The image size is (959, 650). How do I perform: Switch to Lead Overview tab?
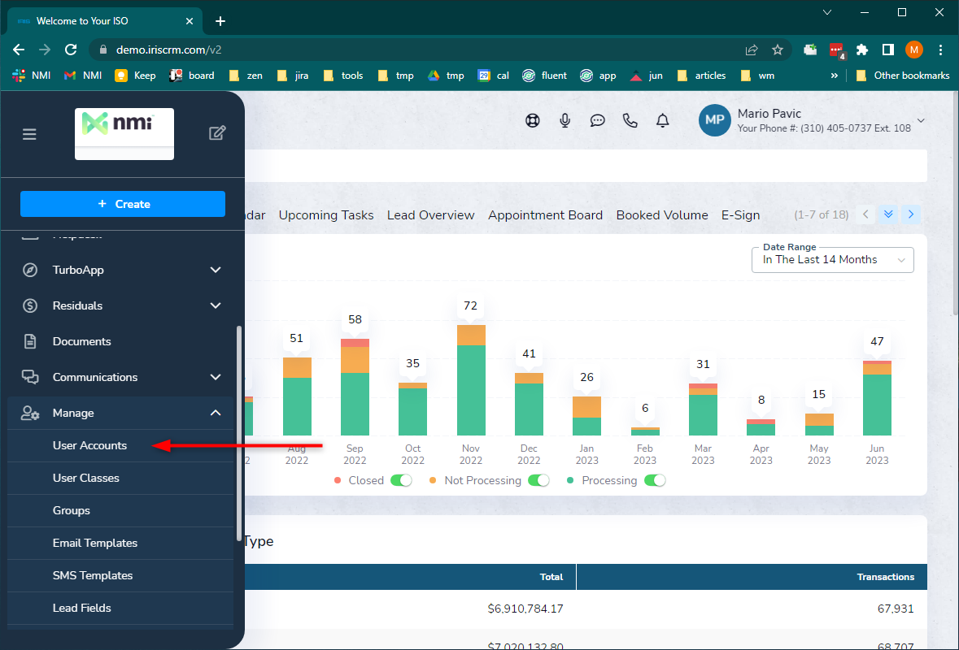click(430, 215)
